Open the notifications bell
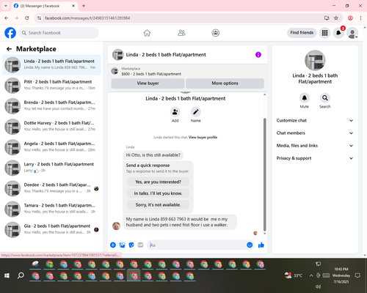367x293 pixels. (x=338, y=33)
